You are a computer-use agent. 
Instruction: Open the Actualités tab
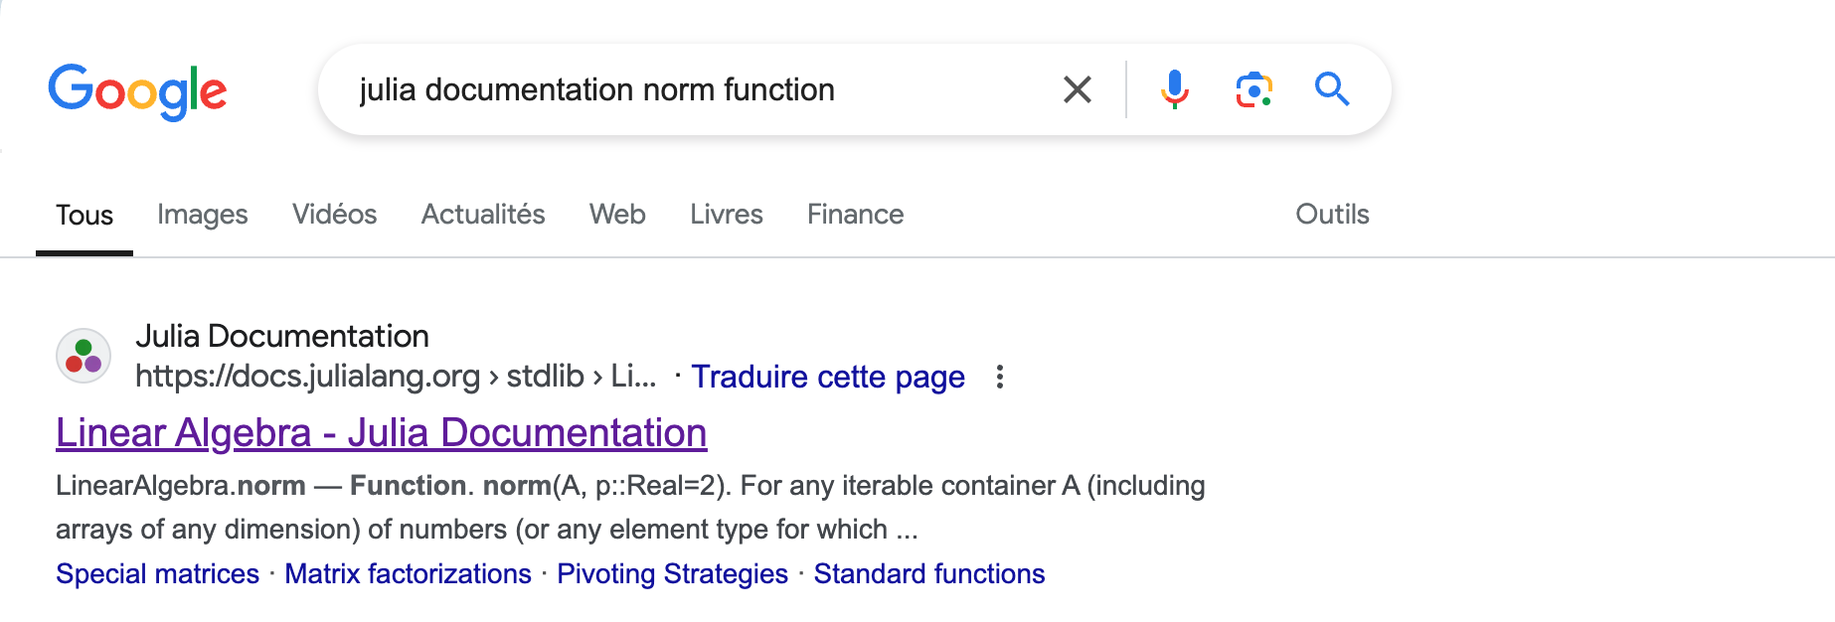coord(483,215)
